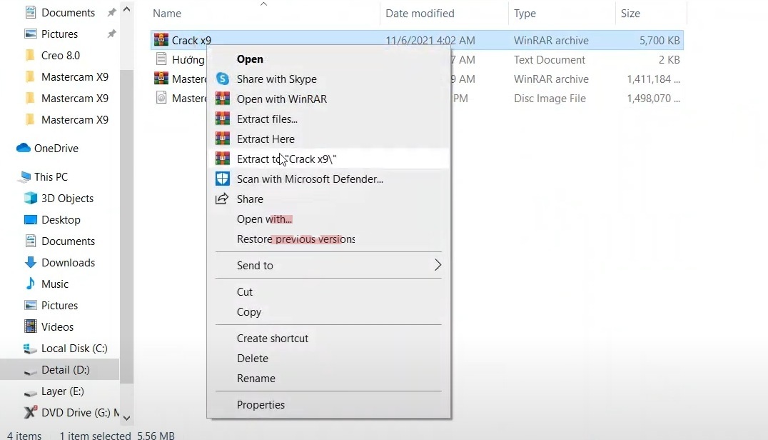The image size is (768, 440).
Task: Click the 5,700 KB size cell
Action: pyautogui.click(x=660, y=40)
